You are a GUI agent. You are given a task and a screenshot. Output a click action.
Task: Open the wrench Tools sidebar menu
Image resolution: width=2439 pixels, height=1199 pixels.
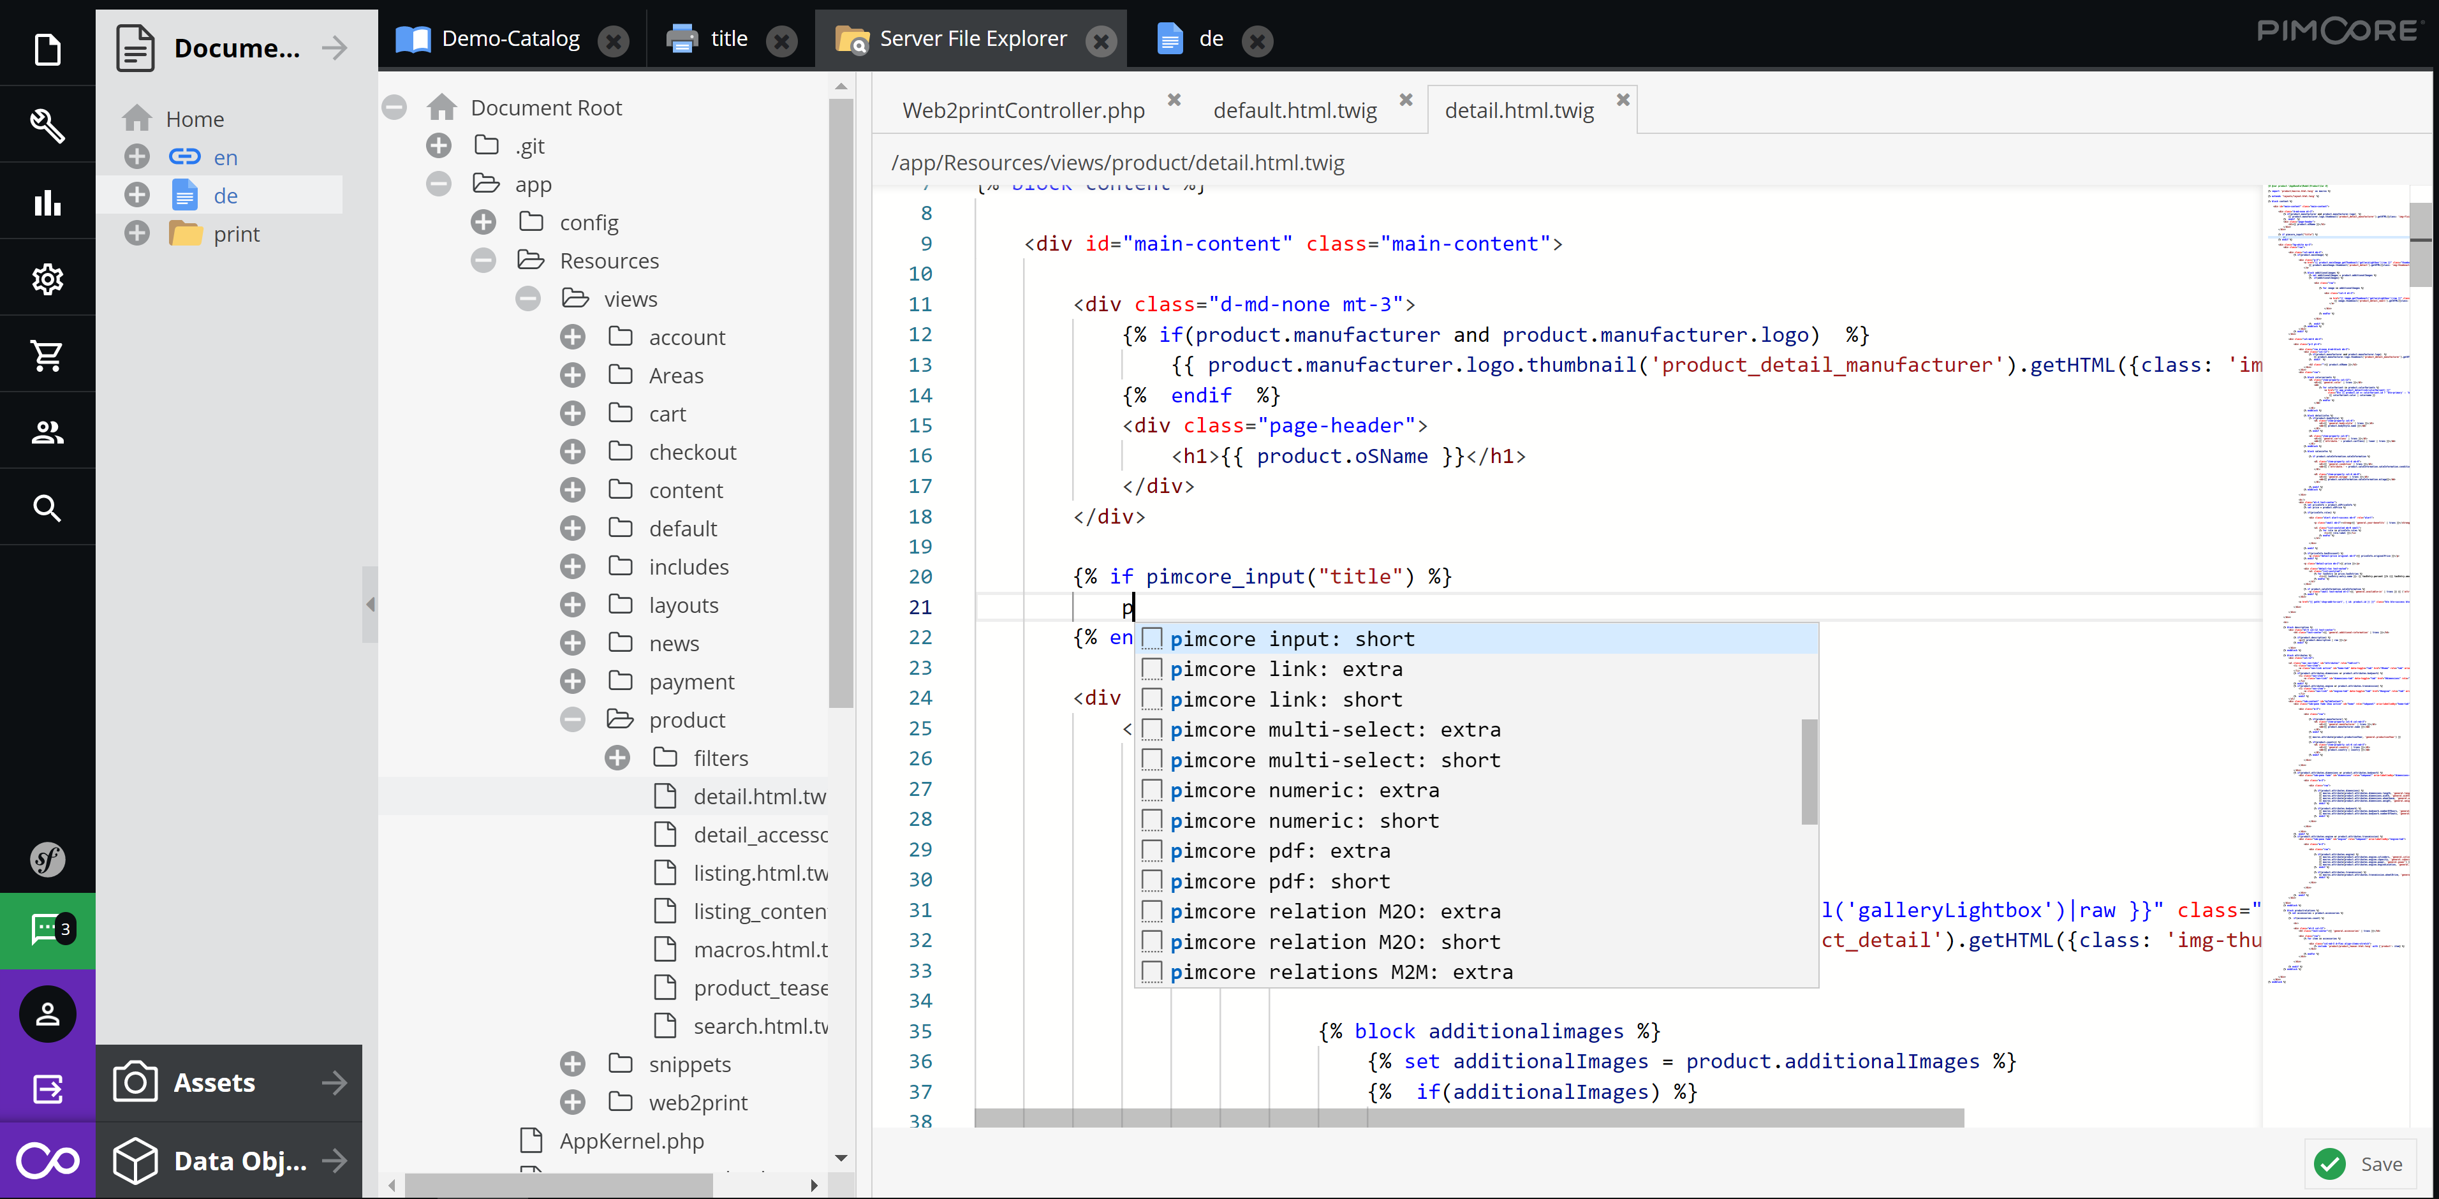[x=47, y=125]
